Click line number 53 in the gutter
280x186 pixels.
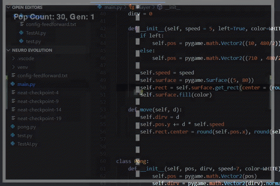click(x=103, y=110)
